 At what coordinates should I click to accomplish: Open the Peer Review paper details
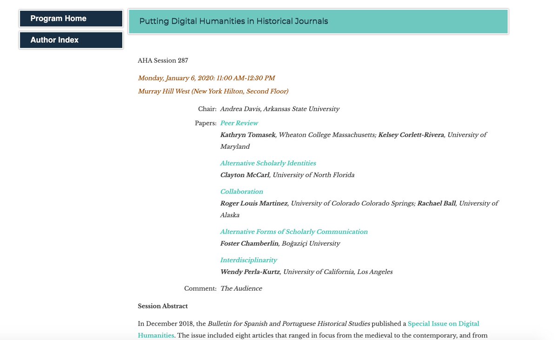point(239,123)
